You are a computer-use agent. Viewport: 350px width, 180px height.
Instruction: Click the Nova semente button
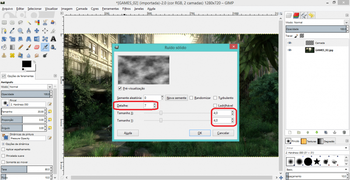176,98
